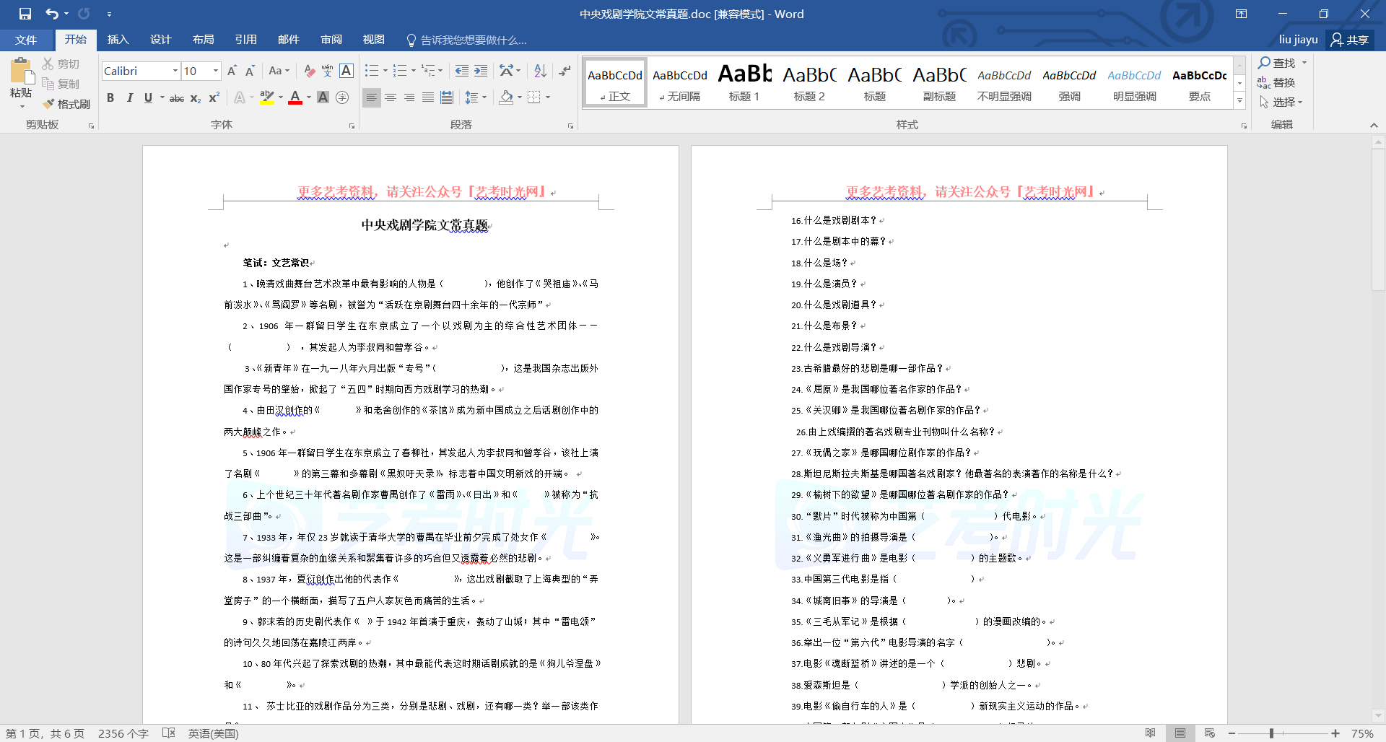Open the 插入 ribbon tab

point(118,40)
